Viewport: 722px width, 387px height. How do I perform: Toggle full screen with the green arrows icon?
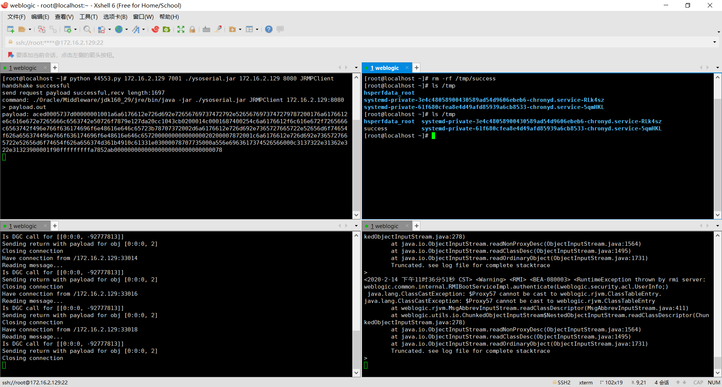point(181,29)
